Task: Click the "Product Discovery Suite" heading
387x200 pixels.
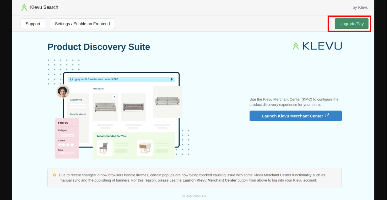Action: (99, 47)
